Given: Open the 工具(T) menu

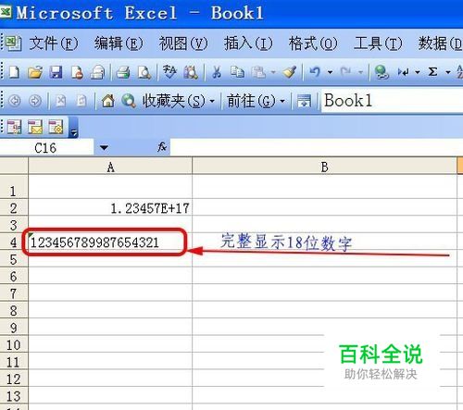Looking at the screenshot, I should 378,43.
